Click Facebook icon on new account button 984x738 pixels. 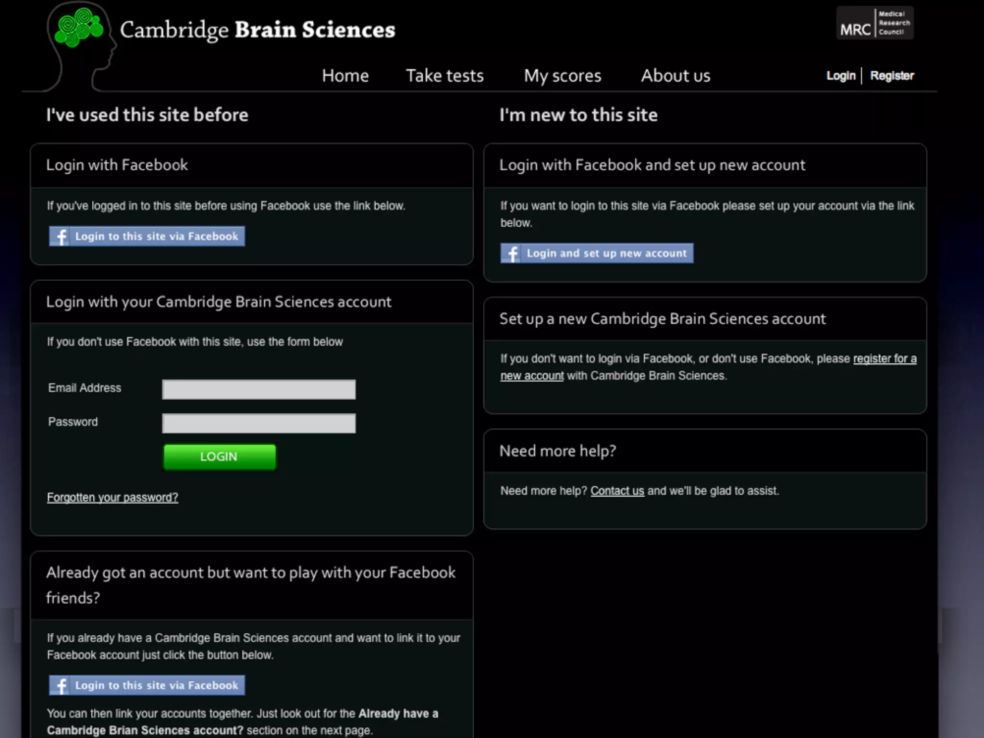(x=512, y=253)
